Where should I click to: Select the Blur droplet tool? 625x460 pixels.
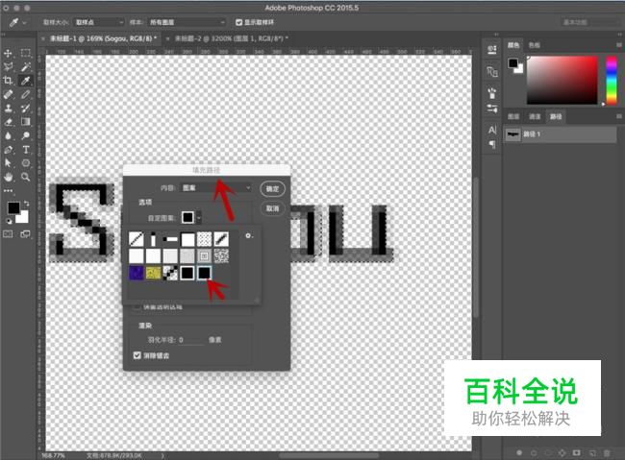pos(8,135)
